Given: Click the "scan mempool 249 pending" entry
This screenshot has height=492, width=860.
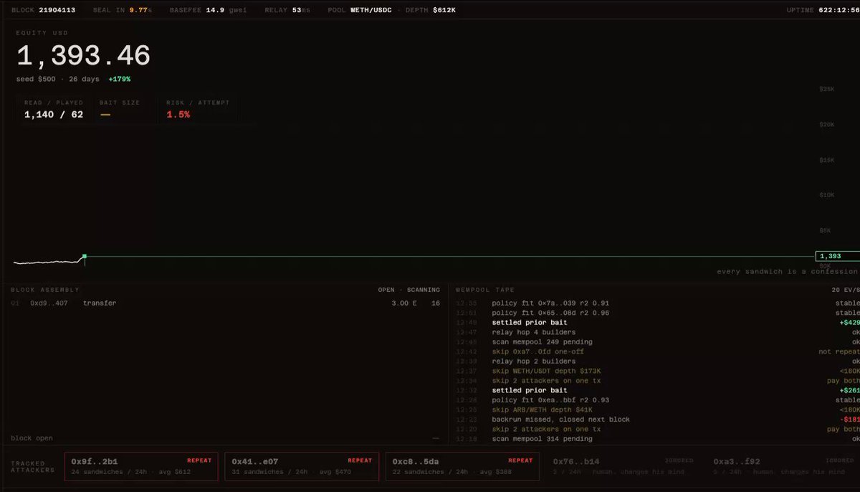Looking at the screenshot, I should [x=657, y=342].
